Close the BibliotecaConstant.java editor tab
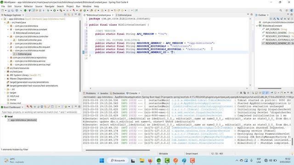Image resolution: width=294 pixels, height=165 pixels. pyautogui.click(x=113, y=15)
